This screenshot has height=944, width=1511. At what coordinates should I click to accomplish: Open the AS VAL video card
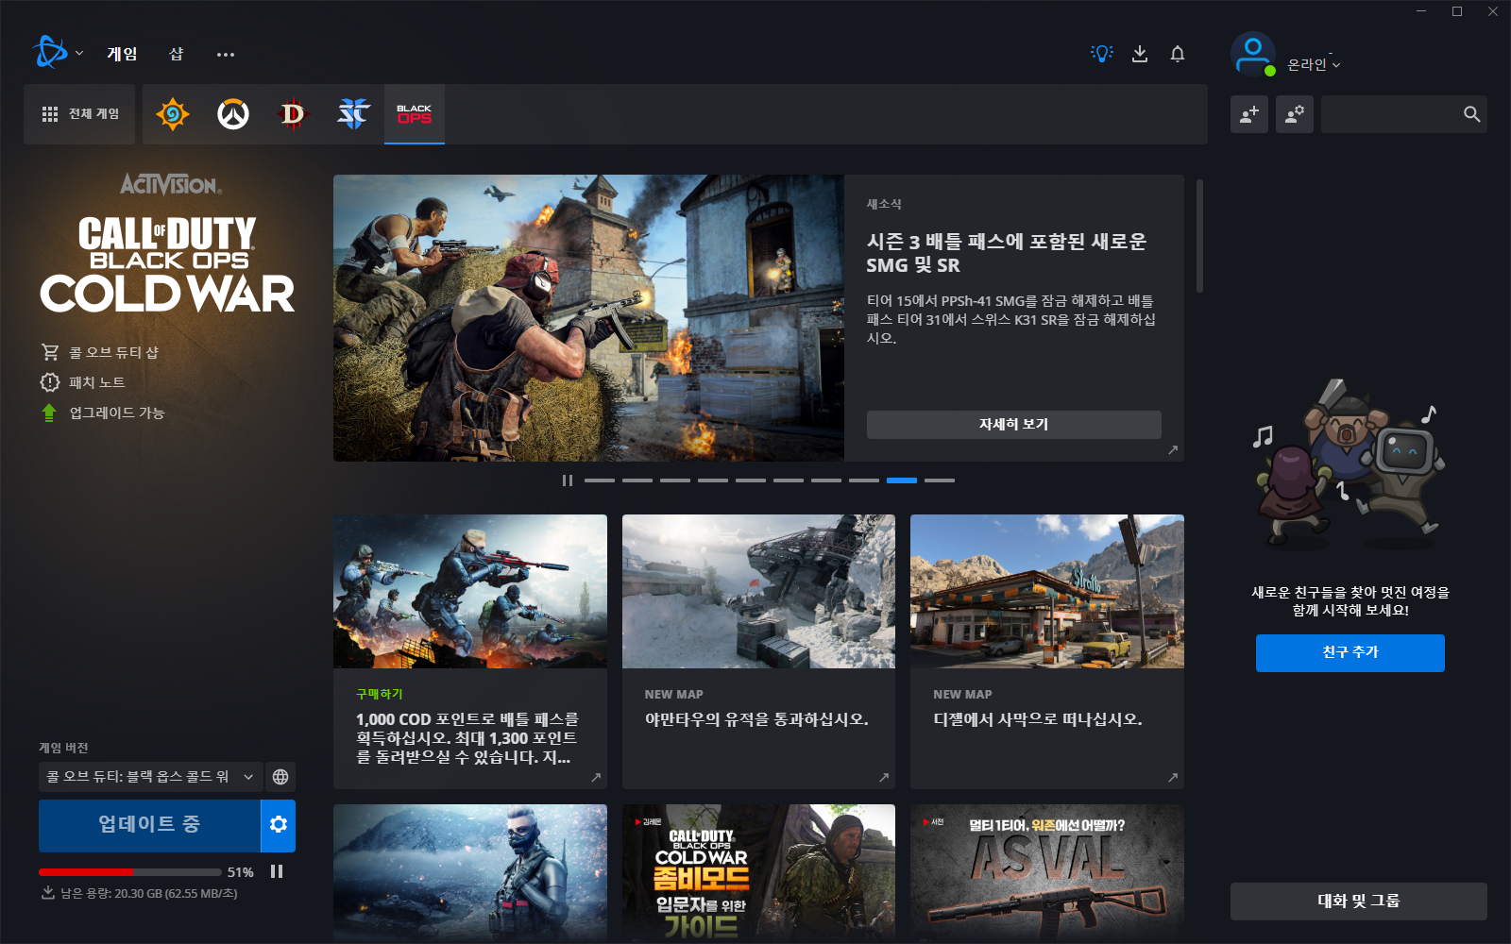click(1047, 873)
